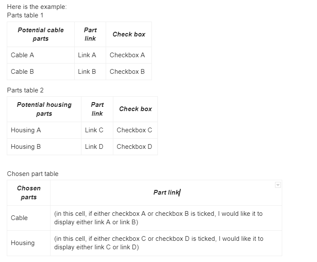Open the dropdown arrow in Part link header cell

click(x=278, y=185)
